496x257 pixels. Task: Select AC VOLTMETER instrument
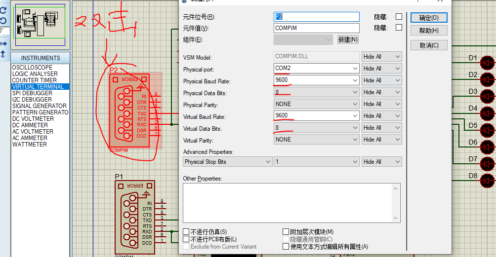40,132
